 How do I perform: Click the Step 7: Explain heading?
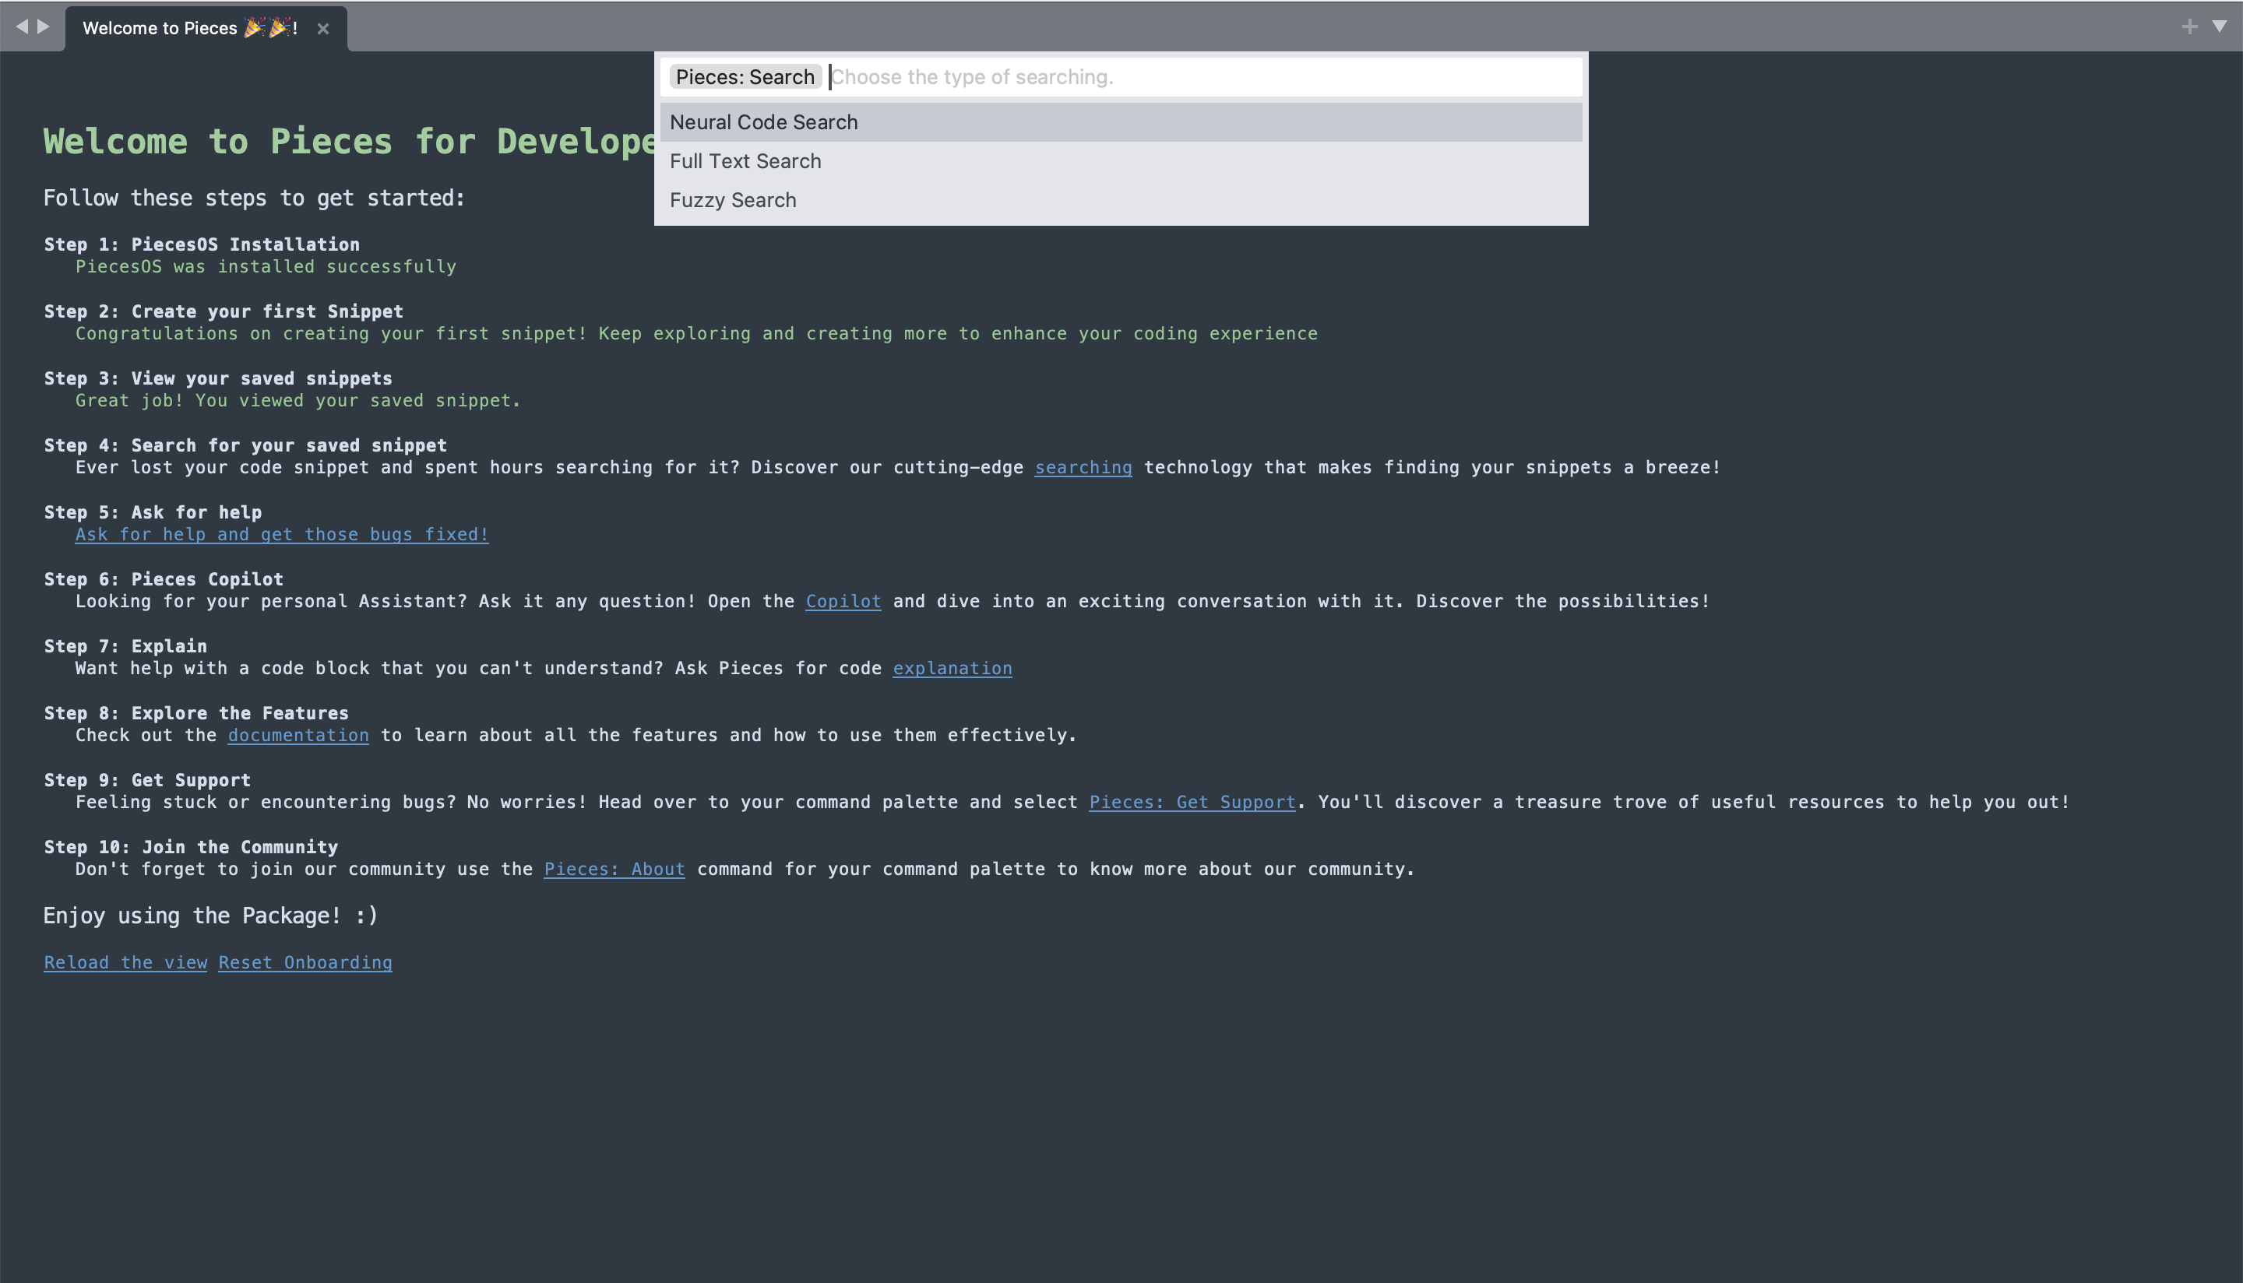pyautogui.click(x=126, y=646)
